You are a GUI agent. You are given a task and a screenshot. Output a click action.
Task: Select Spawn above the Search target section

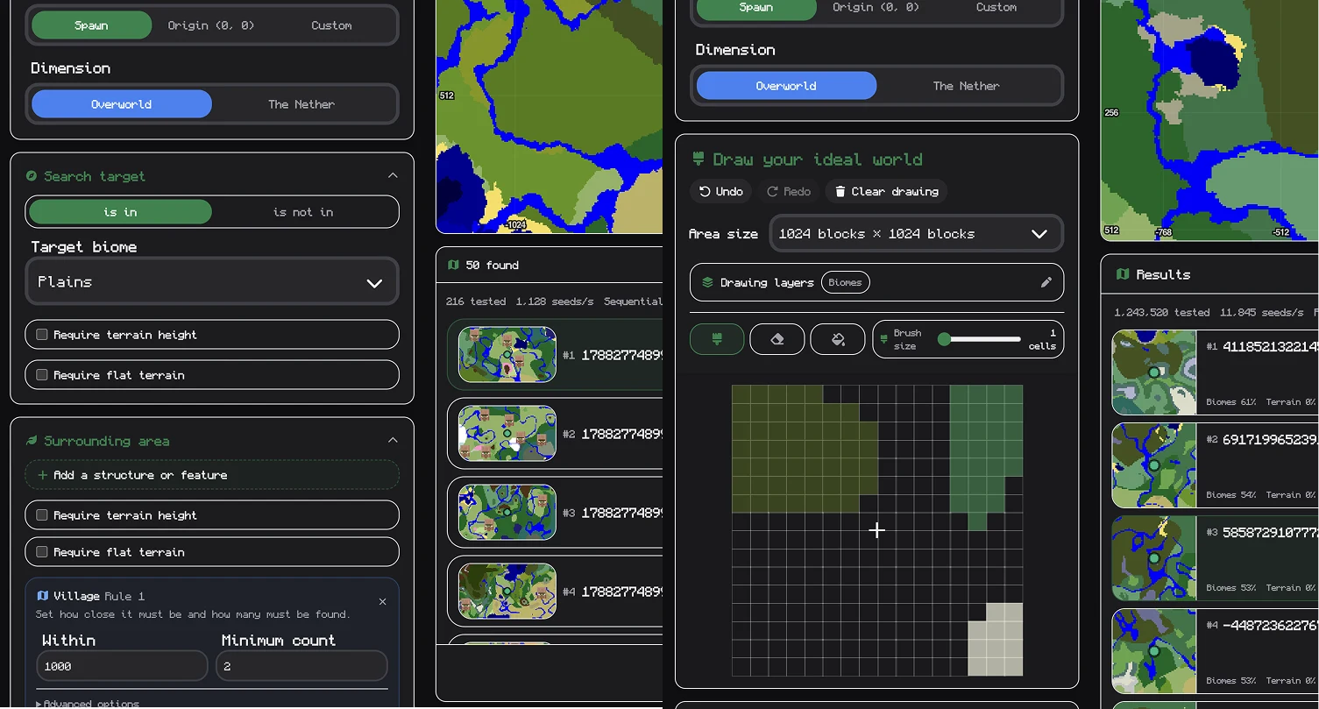point(91,25)
